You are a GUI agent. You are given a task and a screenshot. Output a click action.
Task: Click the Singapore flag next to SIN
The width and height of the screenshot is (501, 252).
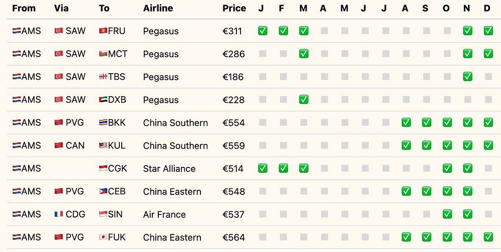click(x=104, y=214)
